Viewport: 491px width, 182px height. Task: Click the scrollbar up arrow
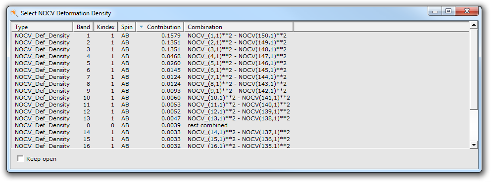[x=474, y=25]
